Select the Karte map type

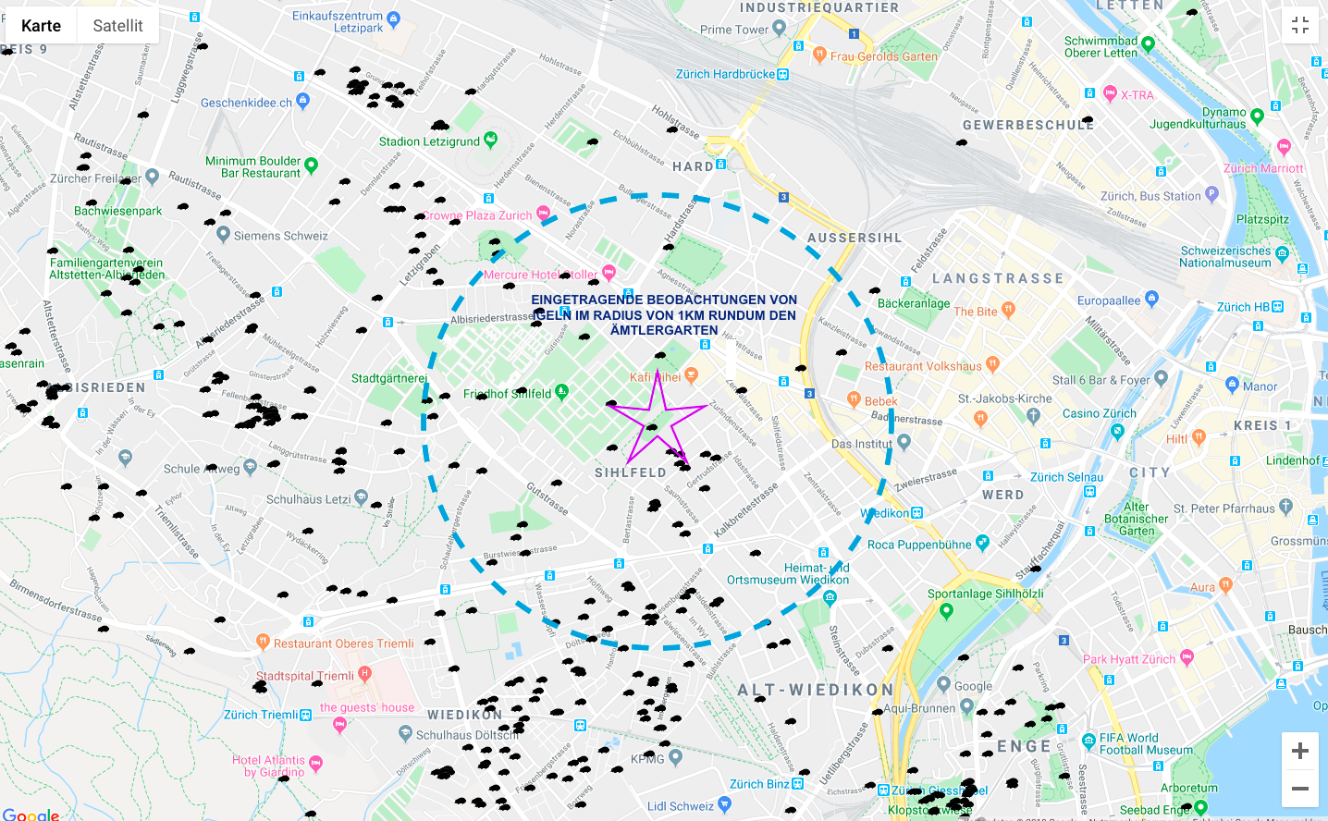pyautogui.click(x=41, y=26)
